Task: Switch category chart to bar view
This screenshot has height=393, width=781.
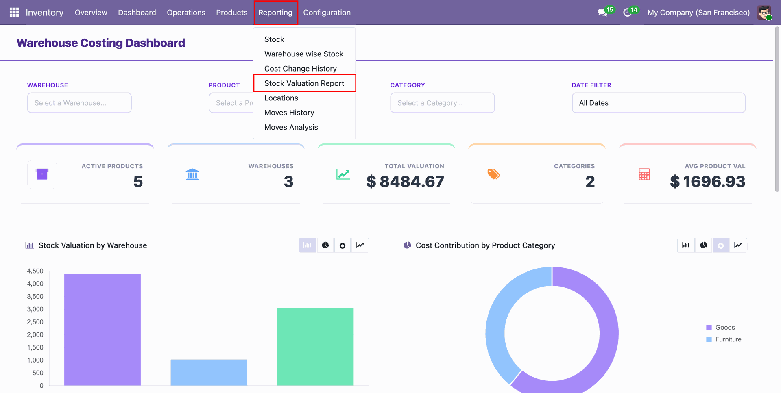Action: point(686,245)
